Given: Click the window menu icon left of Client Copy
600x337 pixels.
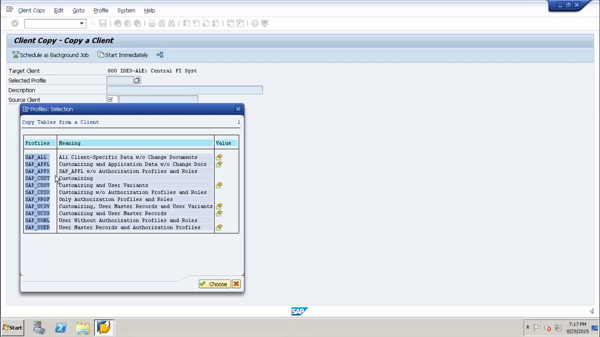Looking at the screenshot, I should 9,9.
